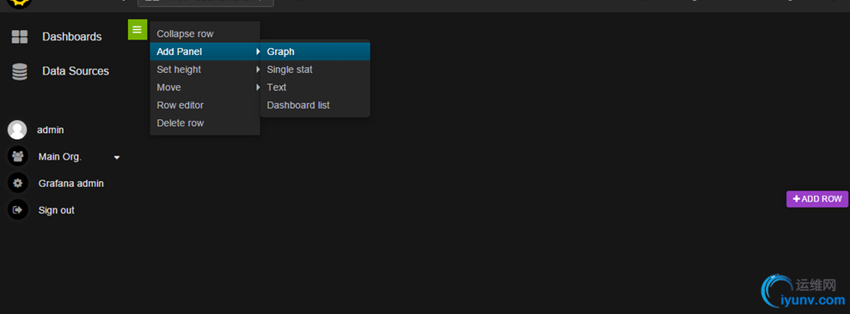Click the Main Org. people icon

(x=17, y=156)
